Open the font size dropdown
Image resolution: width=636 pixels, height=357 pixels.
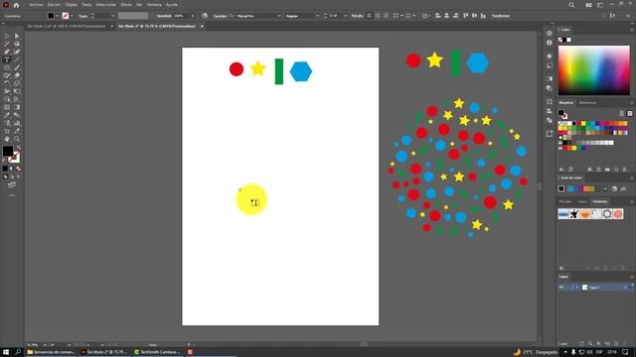click(346, 16)
